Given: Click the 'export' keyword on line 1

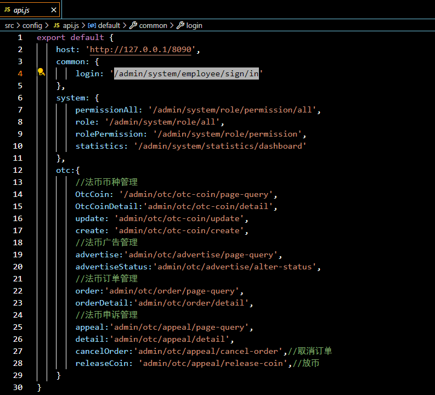Looking at the screenshot, I should tap(51, 37).
